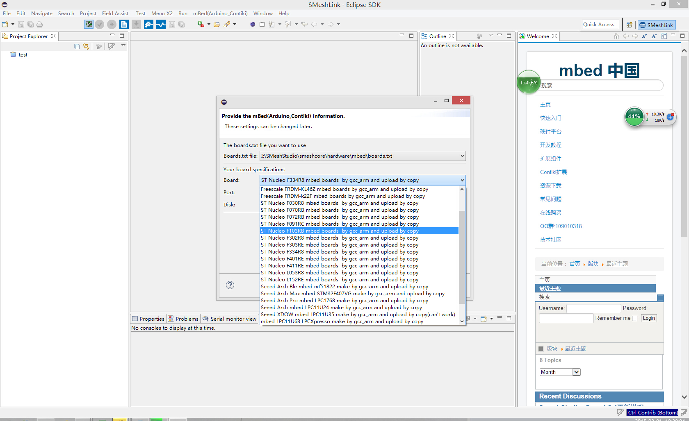Viewport: 689px width, 421px height.
Task: Click the blue waveform scope toolbar icon
Action: coord(161,25)
